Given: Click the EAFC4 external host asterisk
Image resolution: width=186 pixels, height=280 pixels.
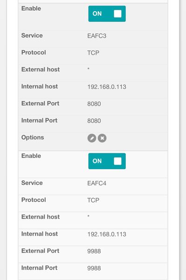Looking at the screenshot, I should pyautogui.click(x=89, y=216).
